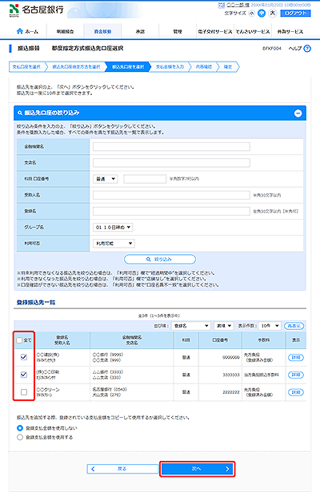
Task: Uncheck the (株)○○印刷 row checkbox
Action: click(24, 375)
